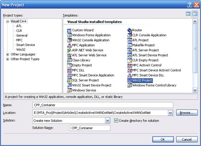Click the templates scrollbar up arrow
The image size is (201, 146).
click(195, 21)
